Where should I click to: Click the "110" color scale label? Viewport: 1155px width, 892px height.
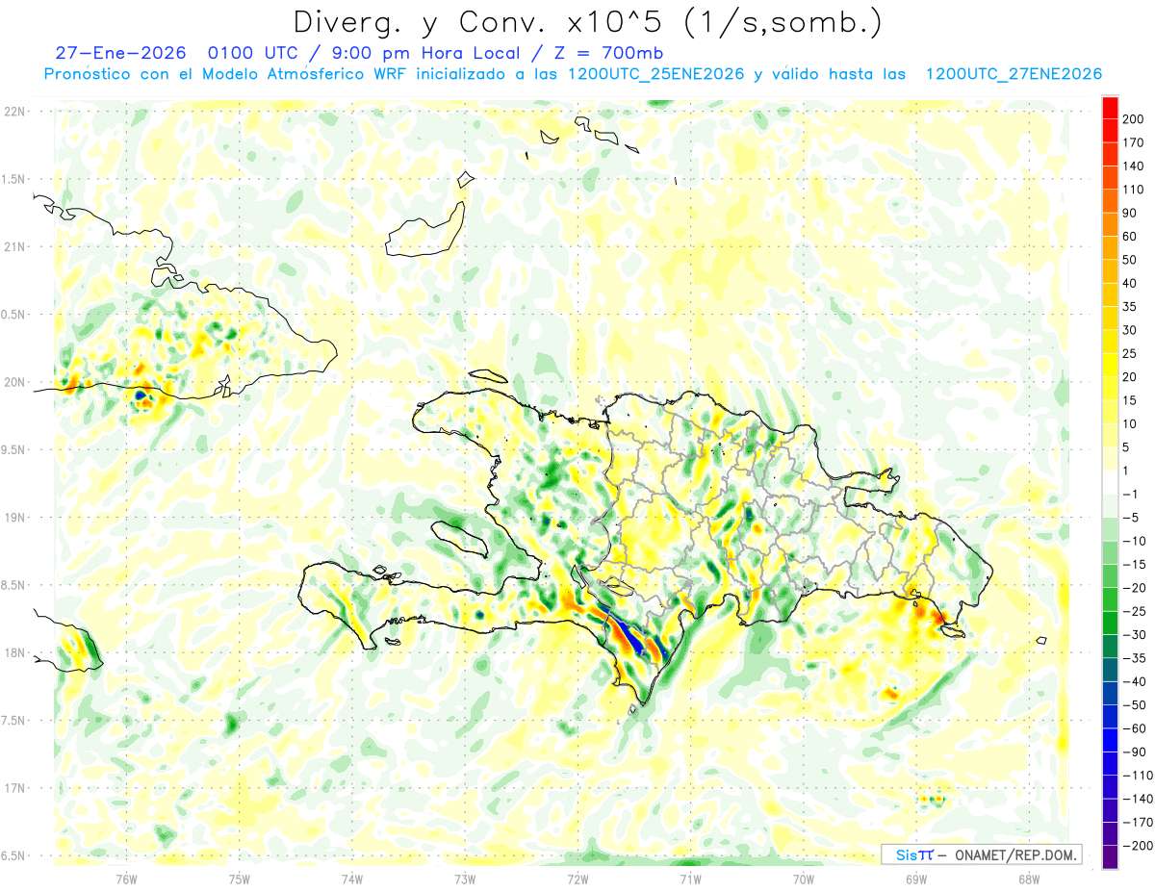(1133, 190)
